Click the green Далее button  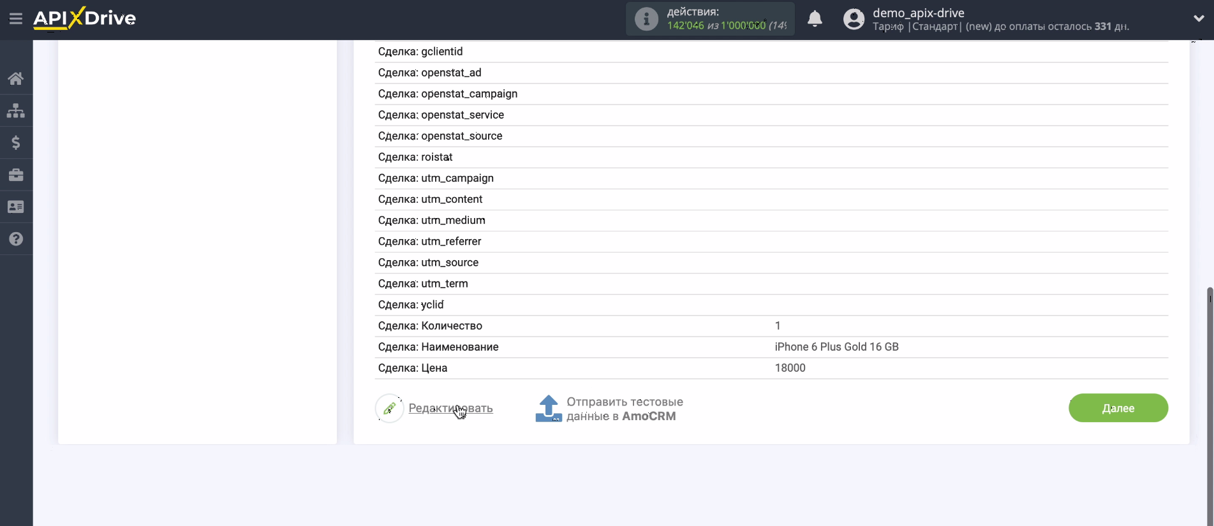tap(1118, 408)
